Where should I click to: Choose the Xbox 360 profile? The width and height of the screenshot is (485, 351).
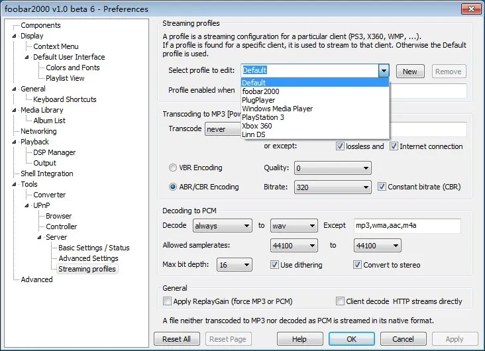click(315, 126)
